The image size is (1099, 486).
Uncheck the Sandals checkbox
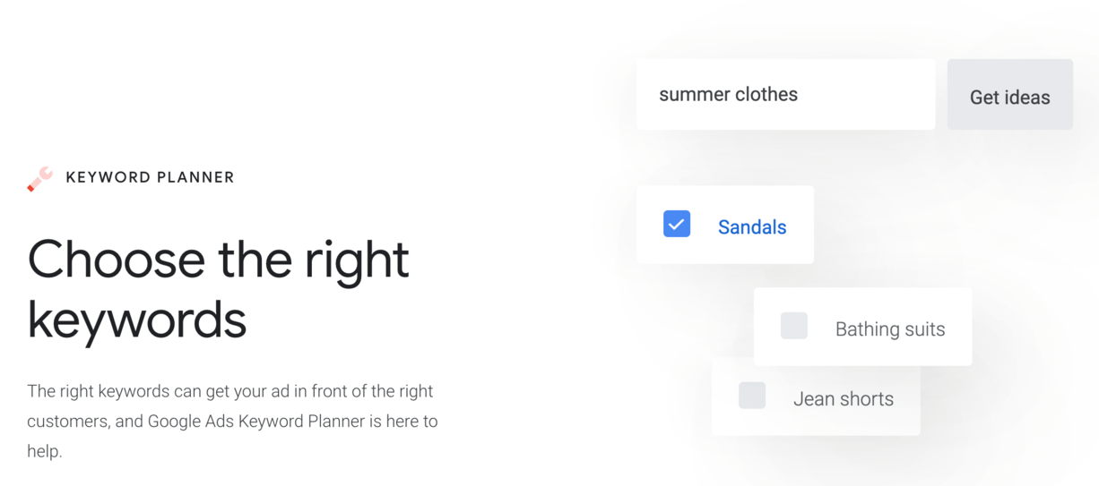[677, 224]
